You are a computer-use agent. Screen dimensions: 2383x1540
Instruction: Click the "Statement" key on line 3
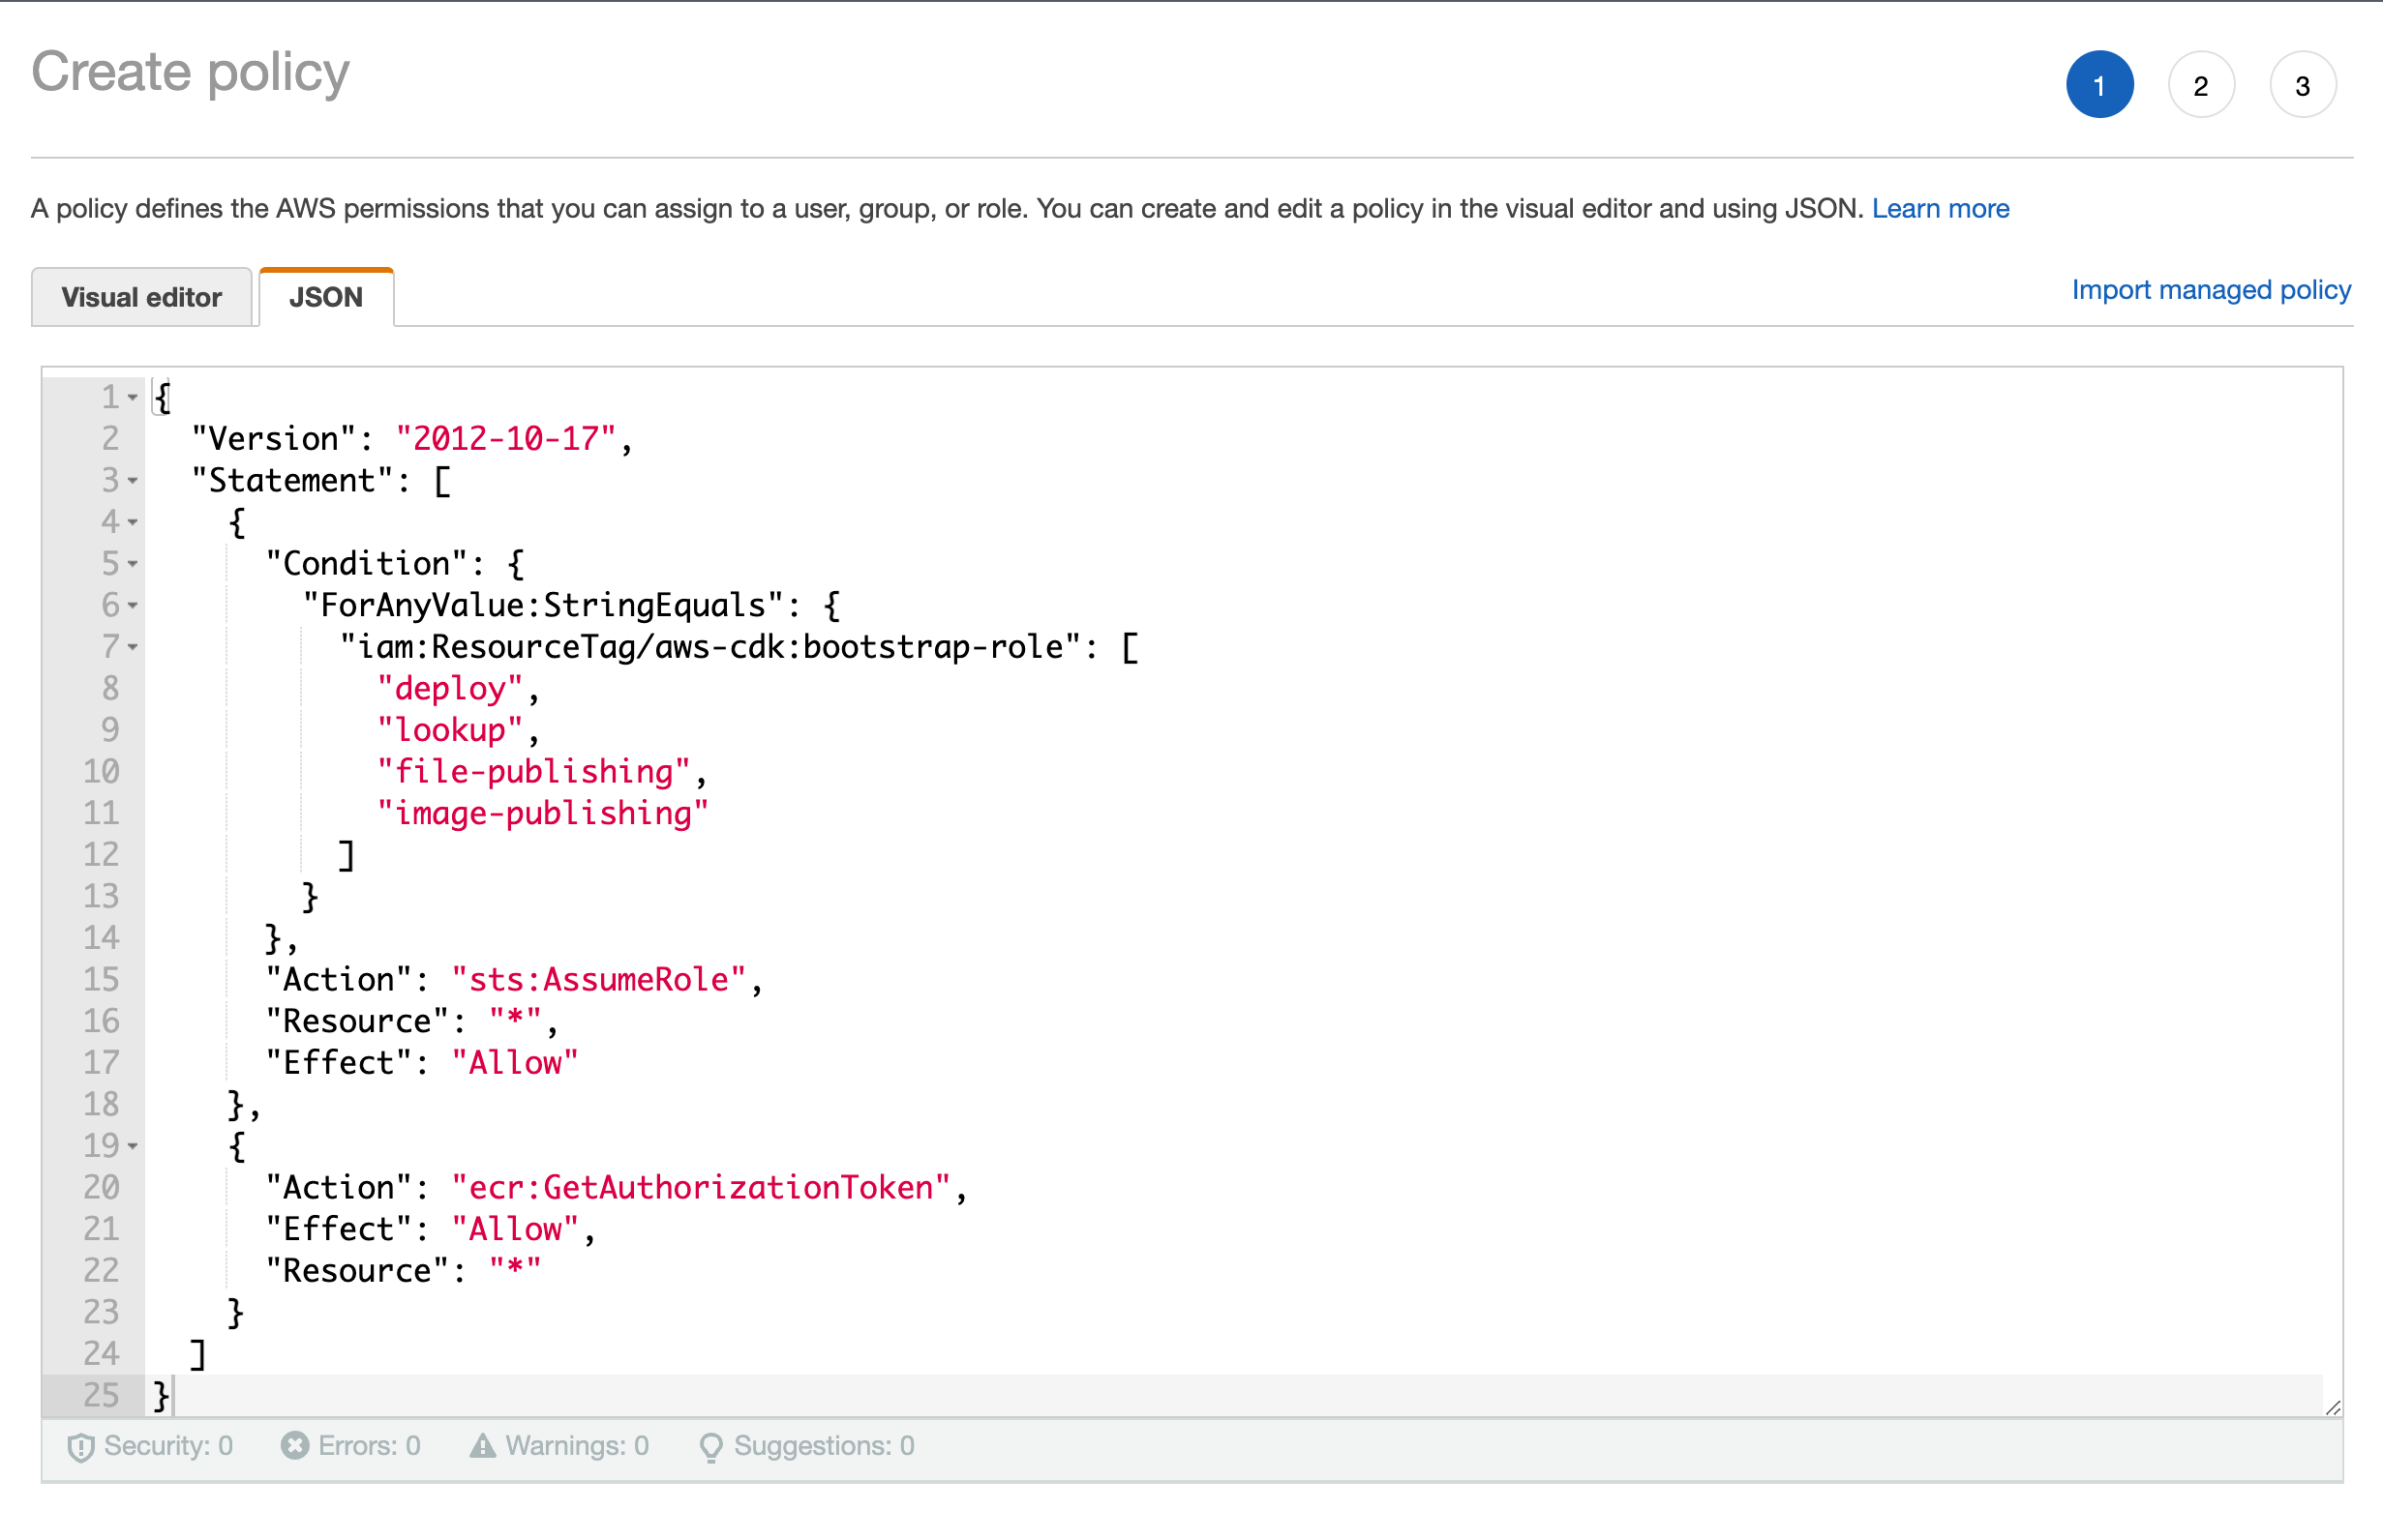pyautogui.click(x=292, y=481)
